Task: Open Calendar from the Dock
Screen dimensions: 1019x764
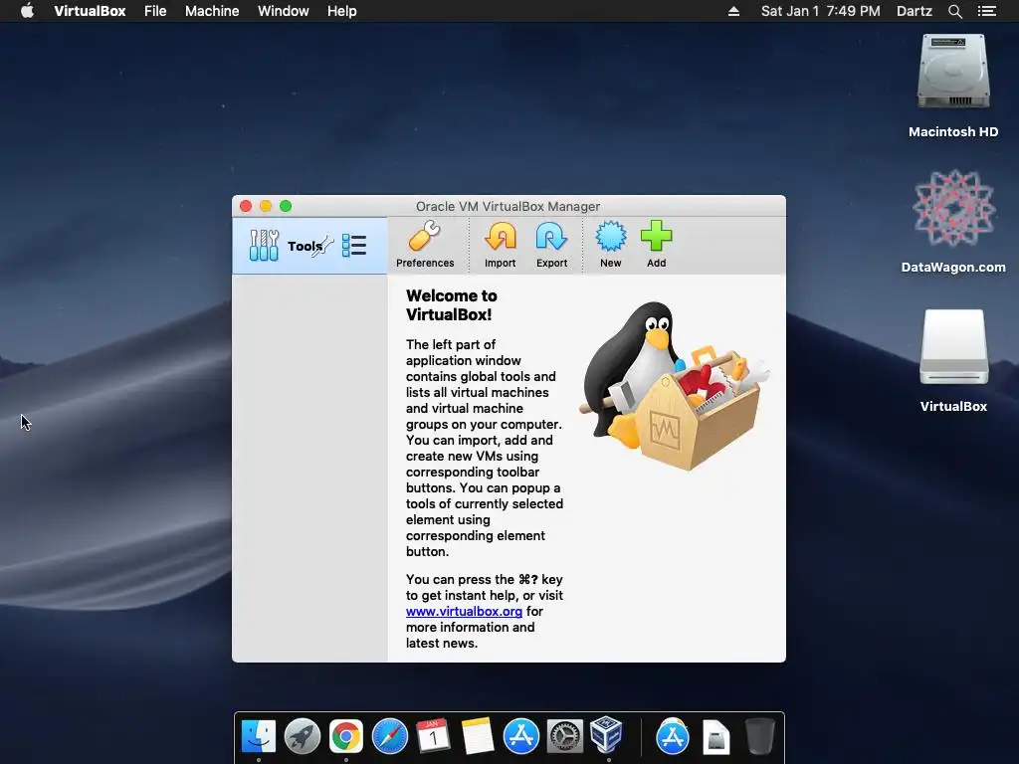Action: click(433, 737)
